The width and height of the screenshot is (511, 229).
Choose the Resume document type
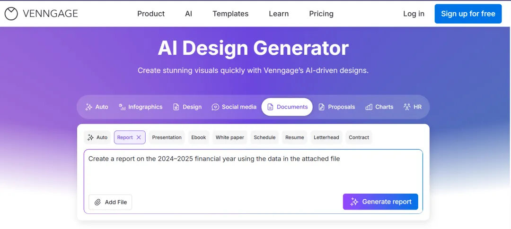295,137
